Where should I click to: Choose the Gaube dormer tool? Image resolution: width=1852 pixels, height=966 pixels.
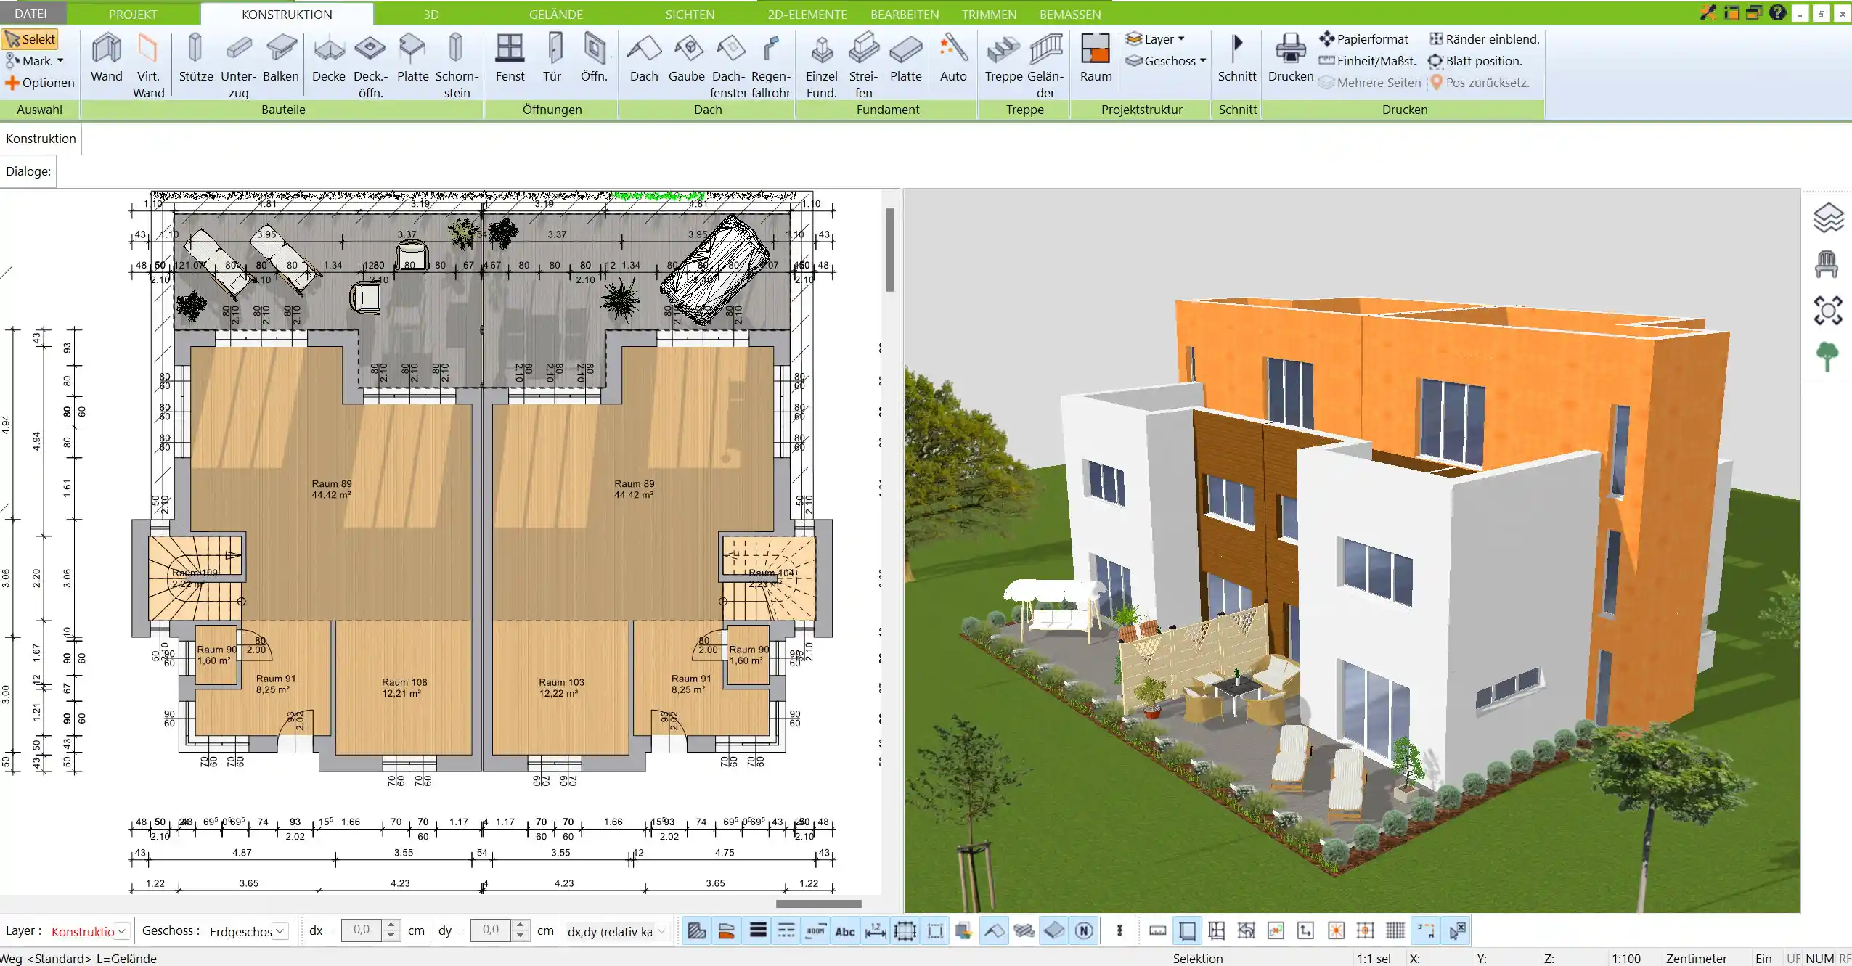(x=687, y=58)
